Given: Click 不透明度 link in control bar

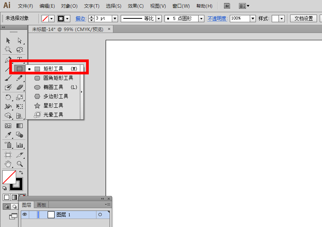Looking at the screenshot, I should coord(217,19).
